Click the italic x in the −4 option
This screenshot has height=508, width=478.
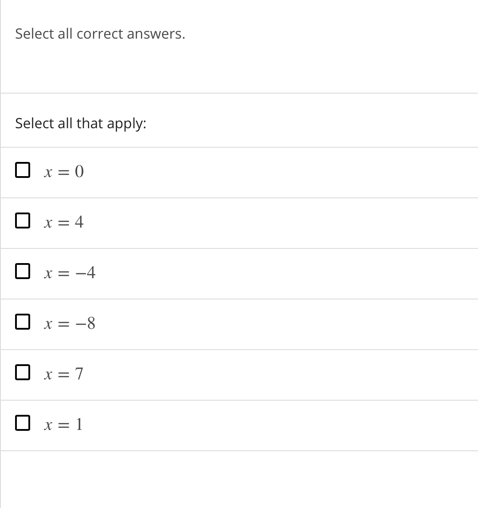47,273
